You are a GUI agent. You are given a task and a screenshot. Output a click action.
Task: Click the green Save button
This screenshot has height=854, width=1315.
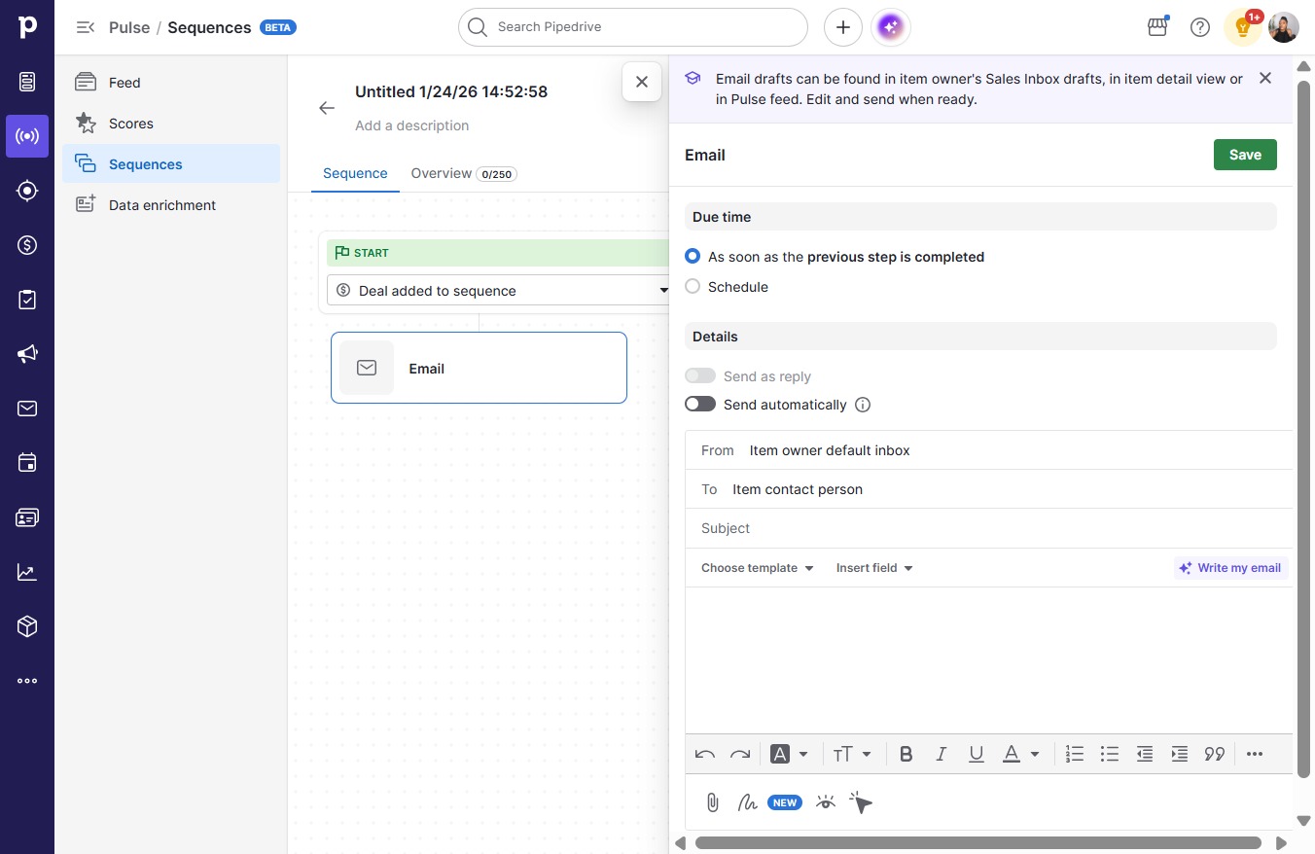(x=1245, y=155)
